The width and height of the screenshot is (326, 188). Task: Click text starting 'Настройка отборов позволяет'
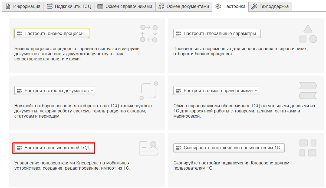click(83, 111)
